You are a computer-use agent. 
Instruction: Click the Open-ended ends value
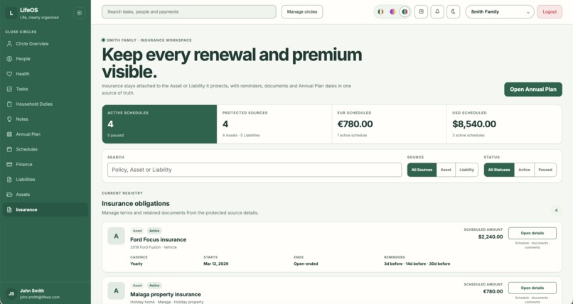(x=306, y=264)
